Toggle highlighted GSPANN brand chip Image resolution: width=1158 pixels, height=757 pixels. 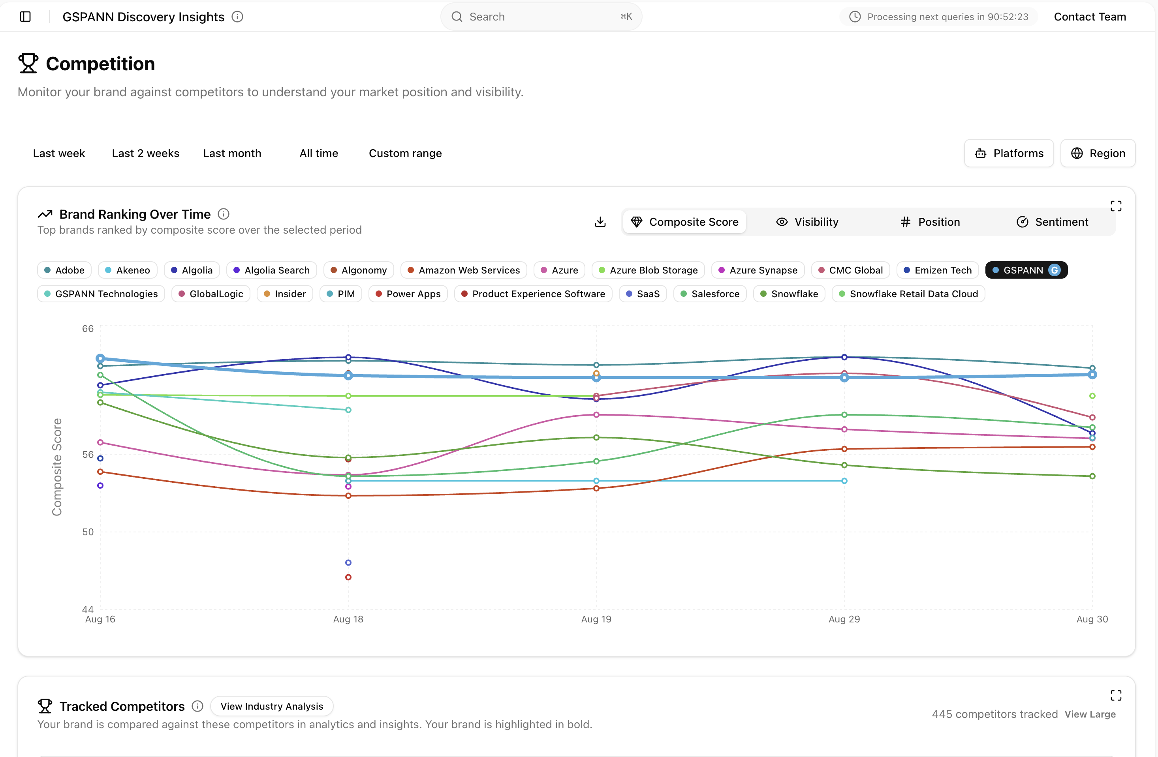1026,270
